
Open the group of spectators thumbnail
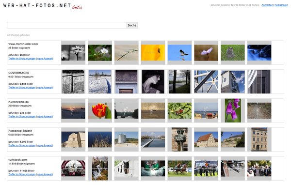click(x=259, y=169)
